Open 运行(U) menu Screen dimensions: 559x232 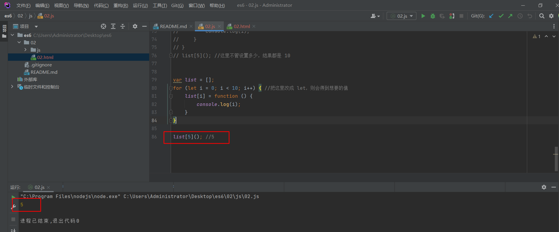(140, 5)
